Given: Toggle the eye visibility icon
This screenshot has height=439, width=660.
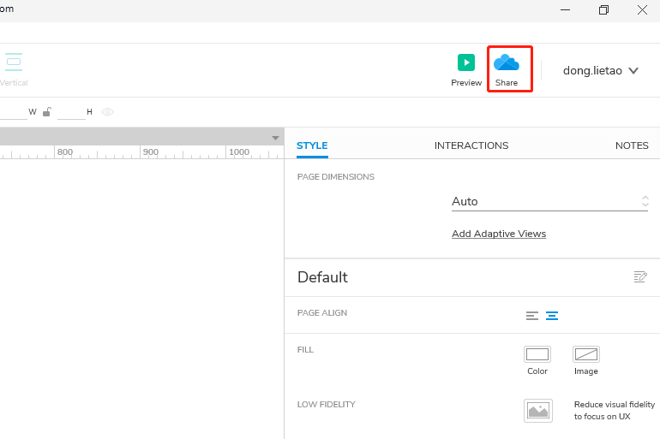Looking at the screenshot, I should point(107,112).
